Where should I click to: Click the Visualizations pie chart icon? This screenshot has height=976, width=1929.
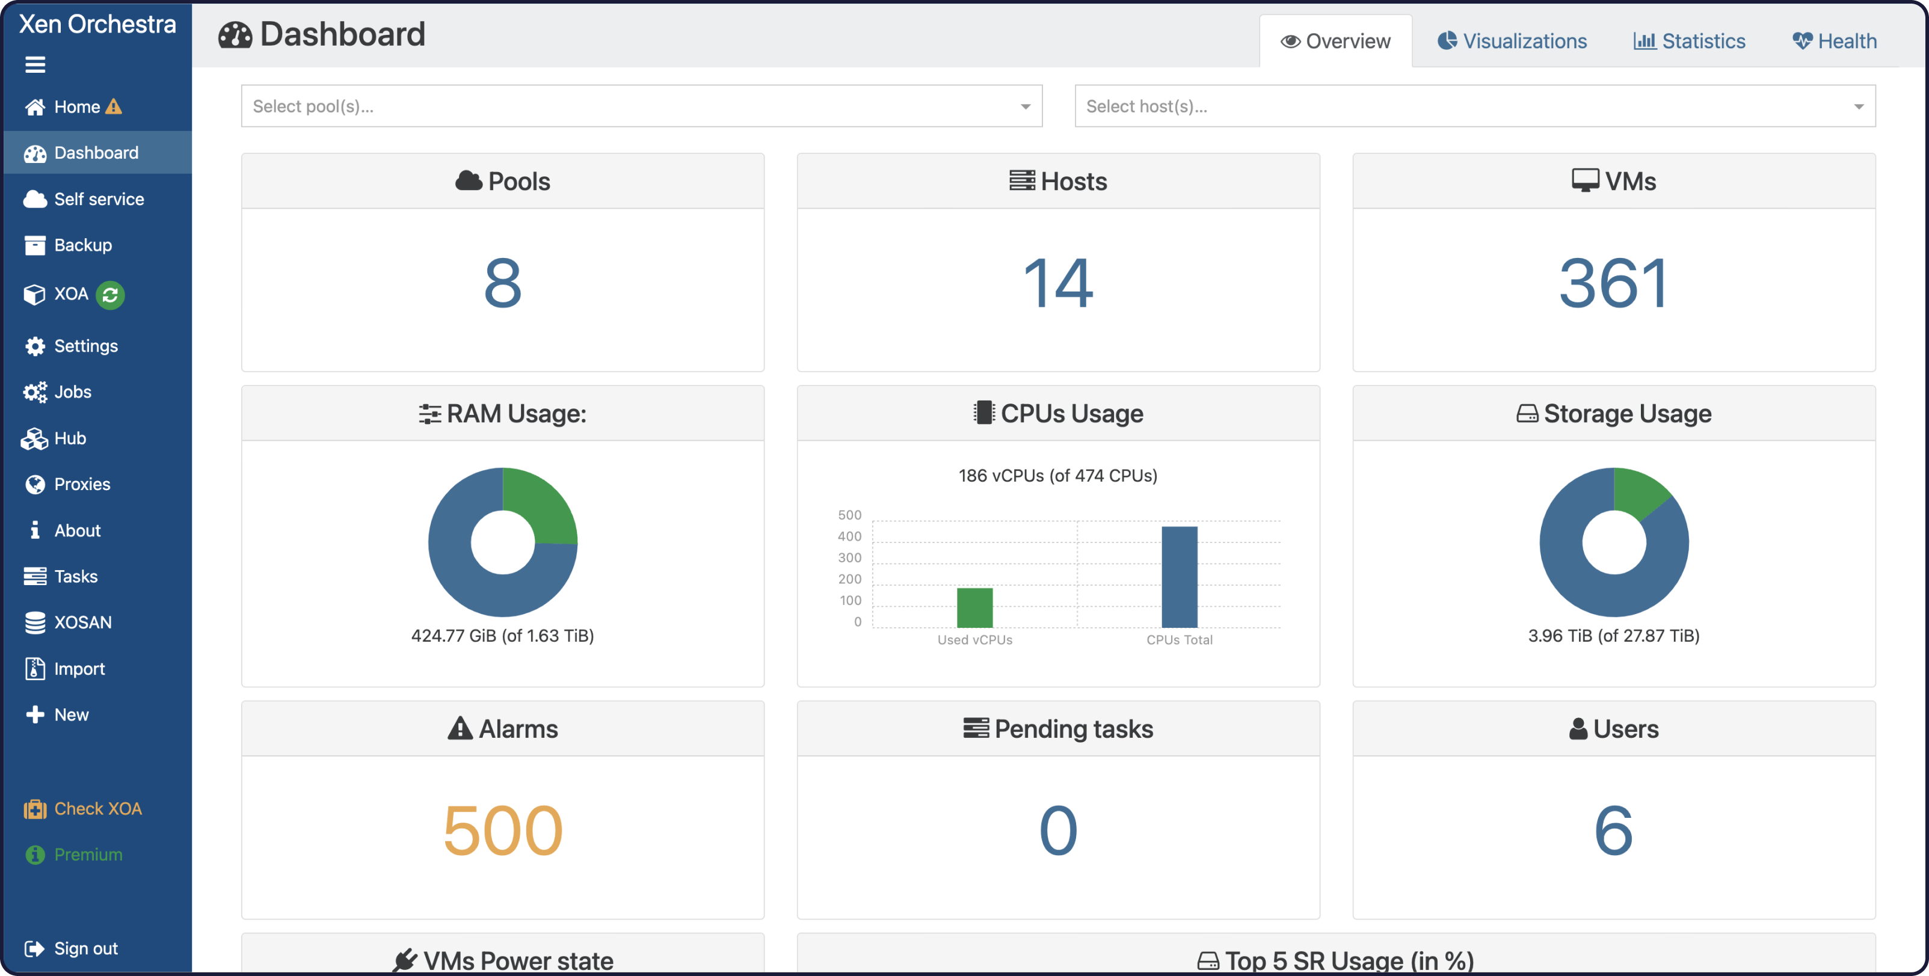click(x=1447, y=40)
